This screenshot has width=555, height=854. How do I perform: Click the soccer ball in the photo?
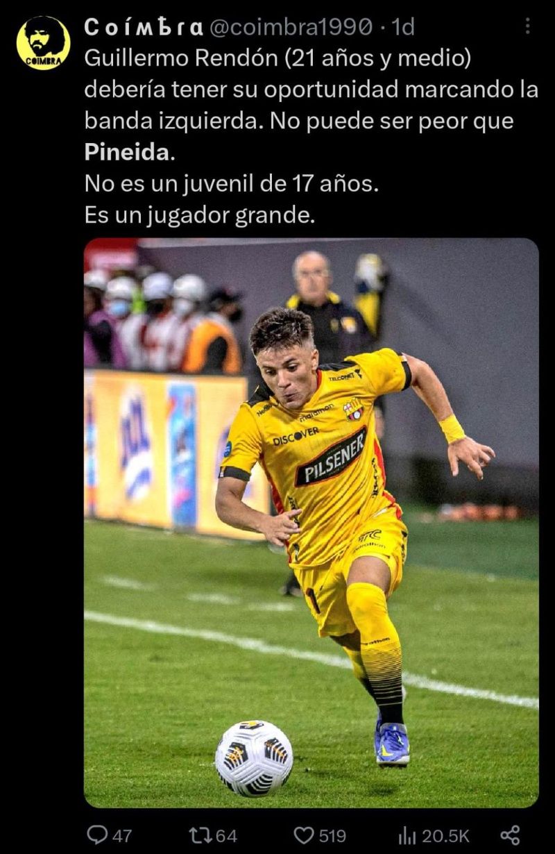coord(254,758)
